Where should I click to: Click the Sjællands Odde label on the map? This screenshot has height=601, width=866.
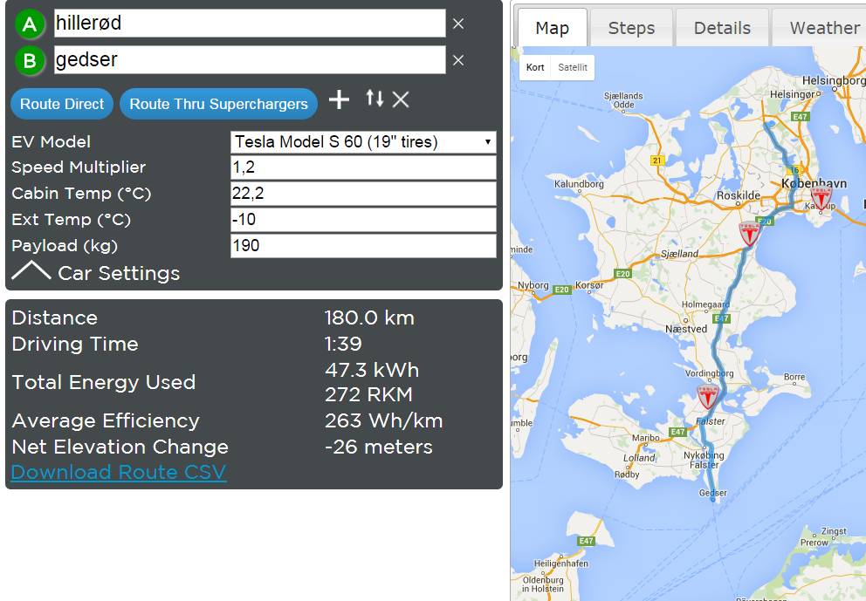coord(623,100)
